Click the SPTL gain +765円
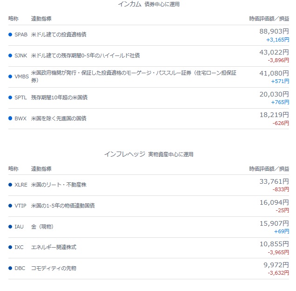This screenshot has height=291, width=296. point(280,103)
